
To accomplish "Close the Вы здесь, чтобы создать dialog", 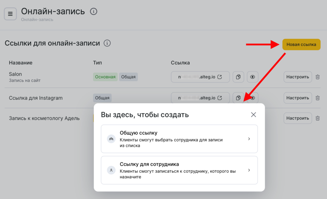I will [254, 115].
